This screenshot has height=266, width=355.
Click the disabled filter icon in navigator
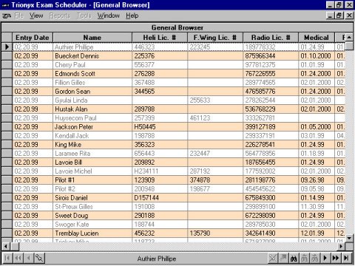click(x=273, y=258)
